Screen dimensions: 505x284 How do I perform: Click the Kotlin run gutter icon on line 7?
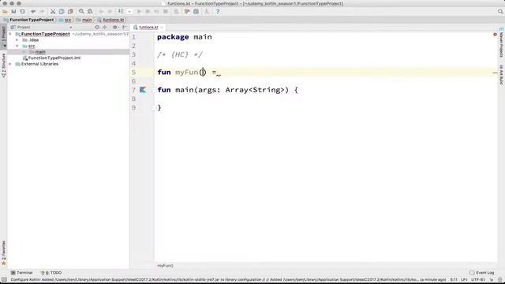(143, 90)
